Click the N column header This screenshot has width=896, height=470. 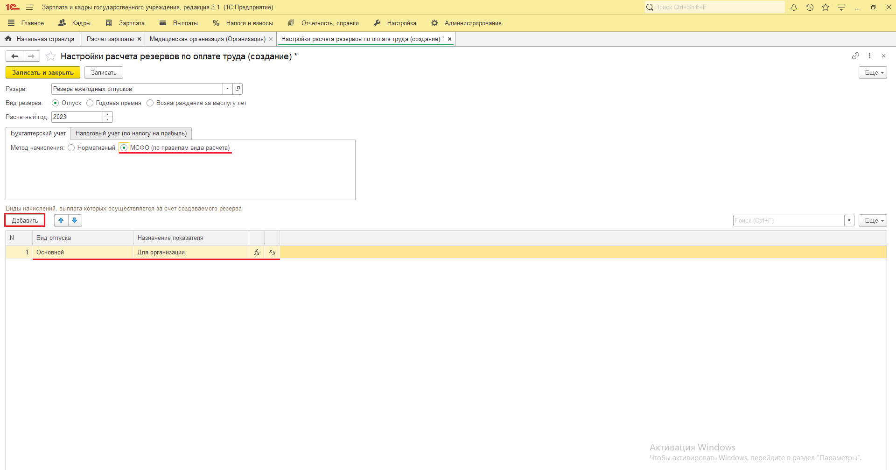[x=19, y=238]
